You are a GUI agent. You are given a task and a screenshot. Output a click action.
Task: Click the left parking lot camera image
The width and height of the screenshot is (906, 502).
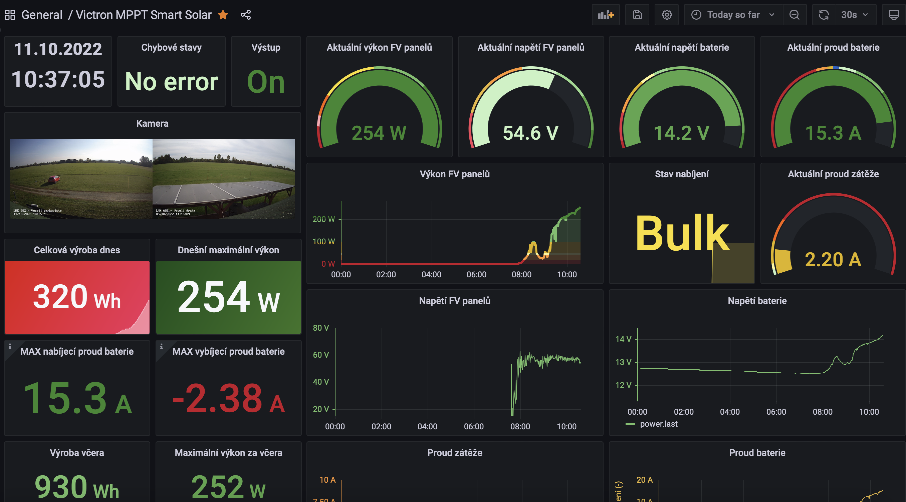pos(81,179)
